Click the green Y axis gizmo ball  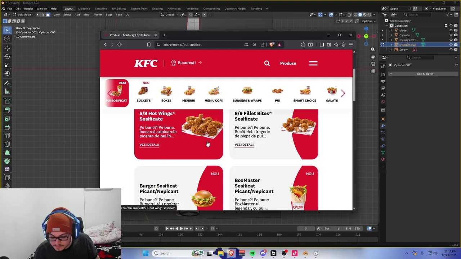(366, 36)
